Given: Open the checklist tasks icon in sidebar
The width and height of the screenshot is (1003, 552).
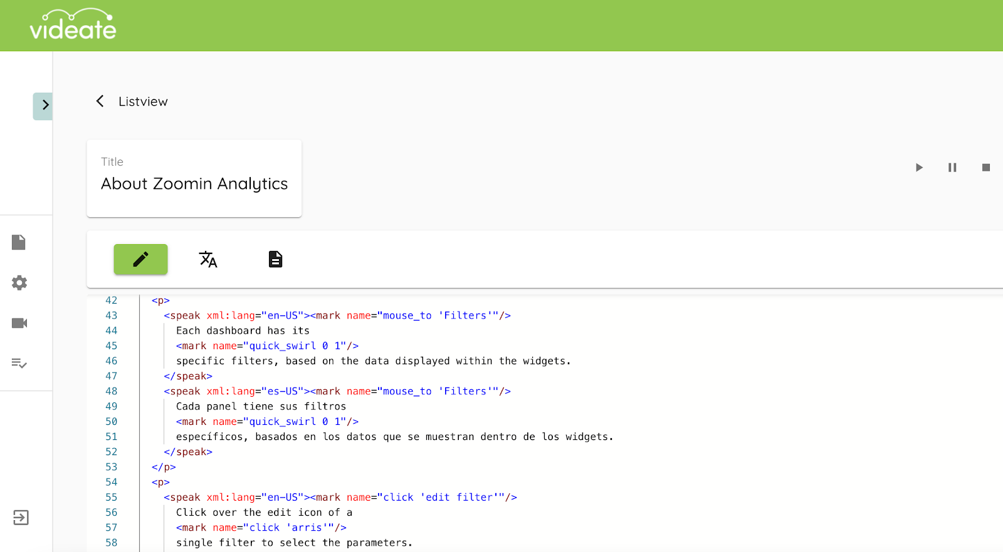Looking at the screenshot, I should click(x=19, y=363).
